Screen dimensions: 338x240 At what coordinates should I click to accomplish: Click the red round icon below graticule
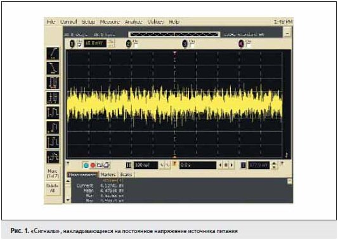tap(93, 165)
